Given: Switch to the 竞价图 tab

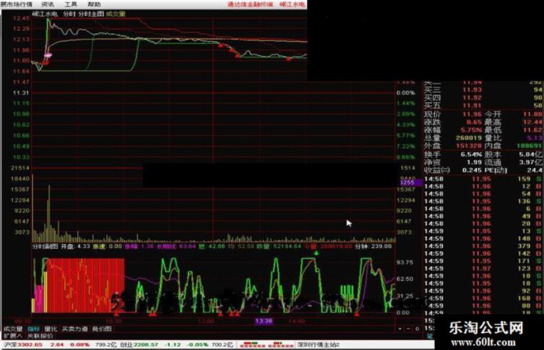Looking at the screenshot, I should [102, 329].
